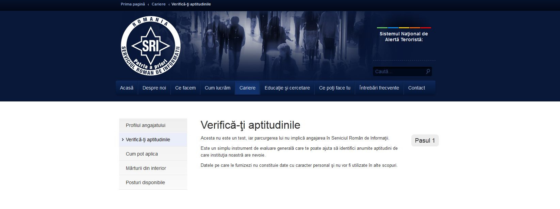Open the Contact menu item
The image size is (560, 209).
coord(416,88)
